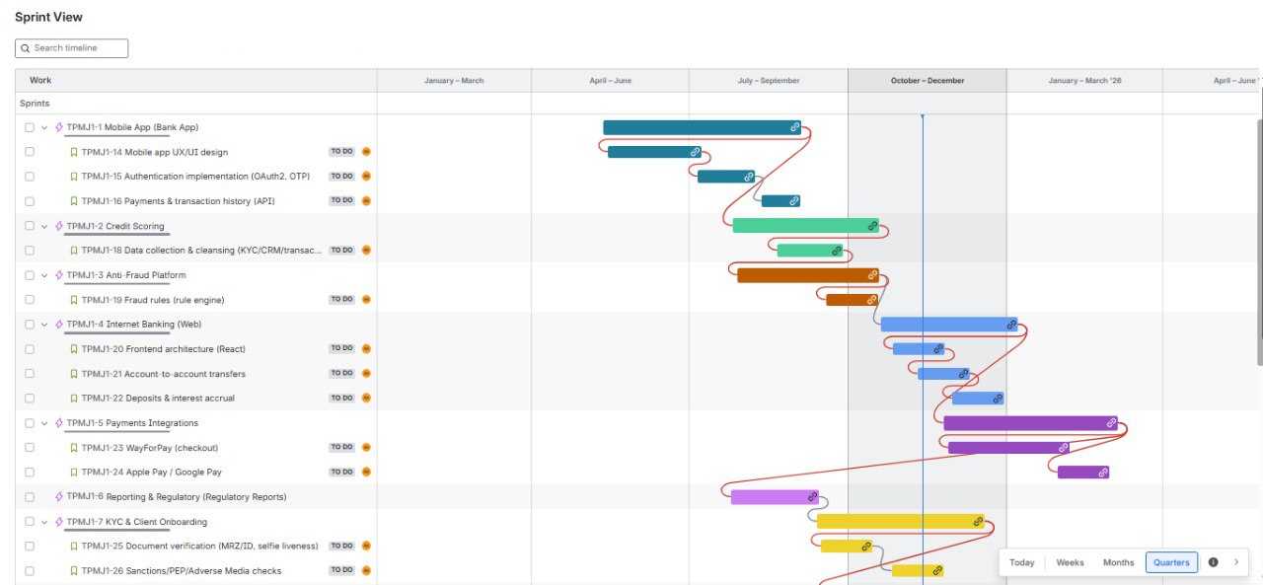Switch timeline to Months view

pyautogui.click(x=1118, y=562)
